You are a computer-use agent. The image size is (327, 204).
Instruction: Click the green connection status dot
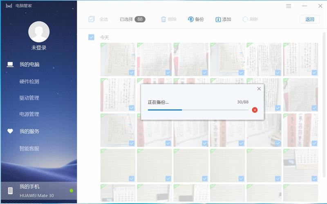[71, 191]
